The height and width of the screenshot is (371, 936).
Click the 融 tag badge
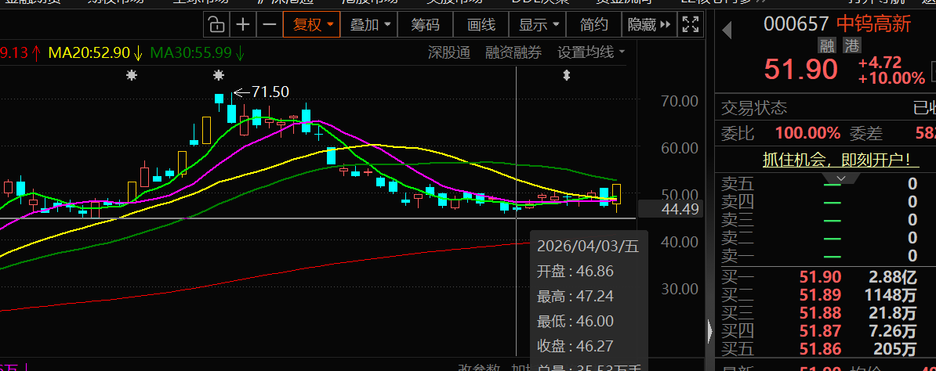(828, 45)
